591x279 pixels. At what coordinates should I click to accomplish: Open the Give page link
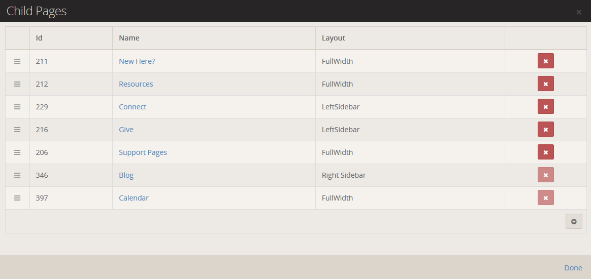click(x=126, y=129)
